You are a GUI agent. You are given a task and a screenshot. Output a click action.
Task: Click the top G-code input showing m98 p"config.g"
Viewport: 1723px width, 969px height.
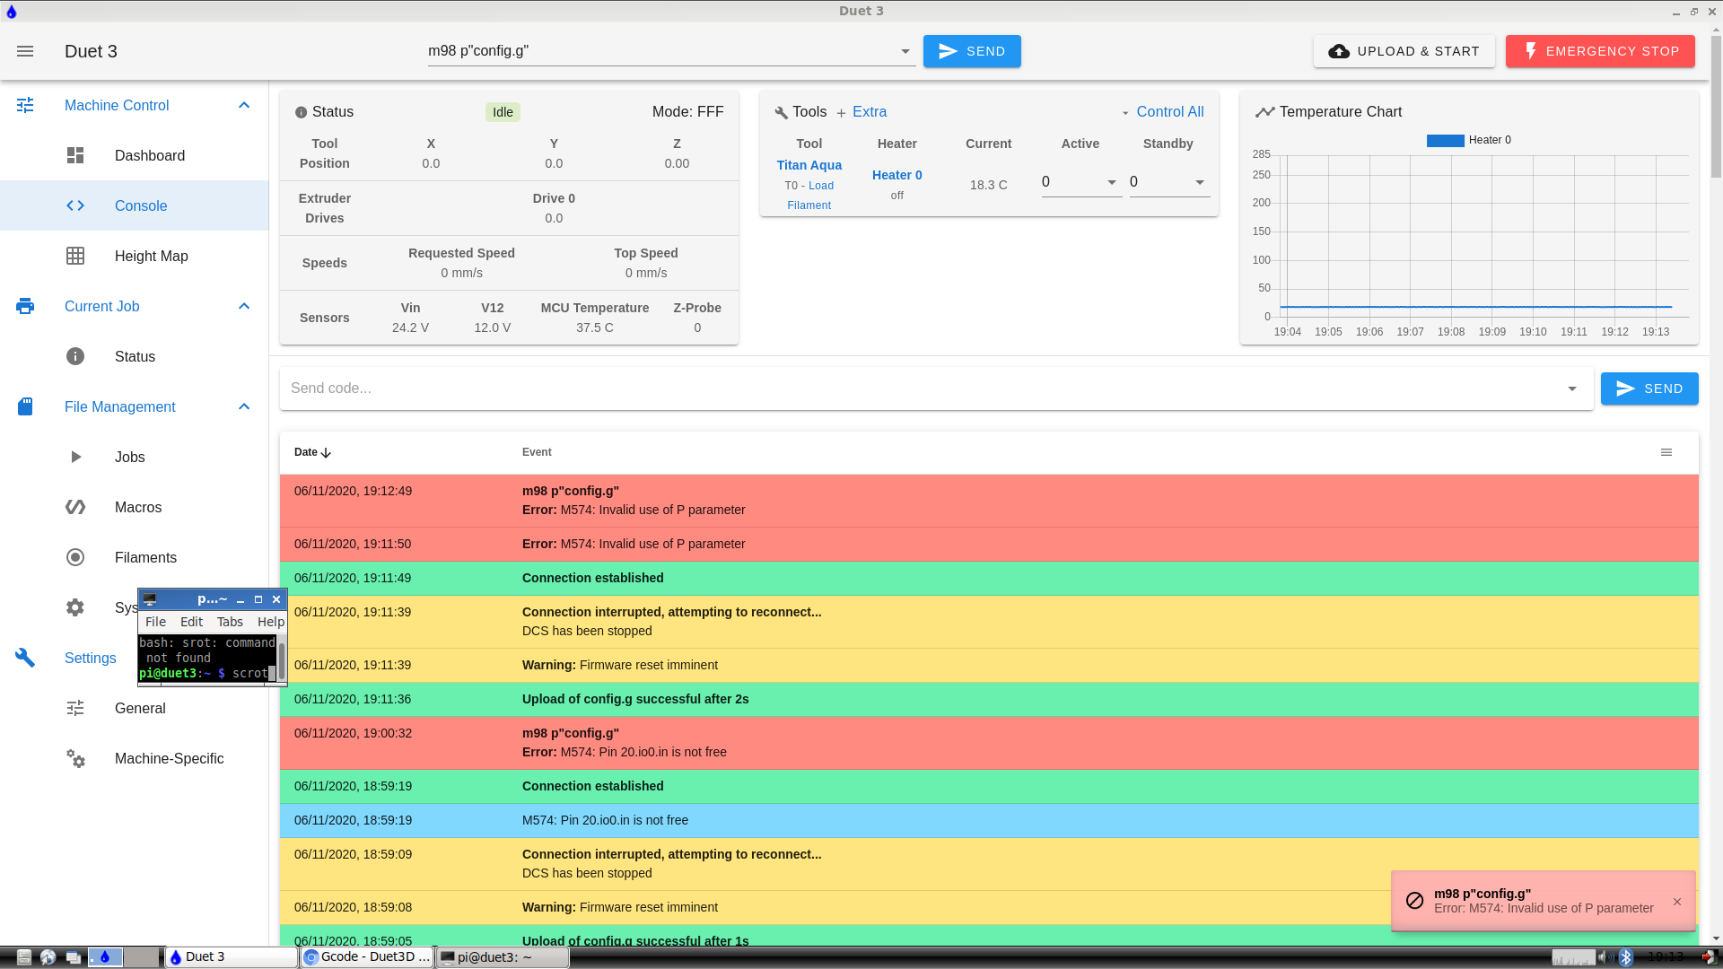(x=662, y=51)
